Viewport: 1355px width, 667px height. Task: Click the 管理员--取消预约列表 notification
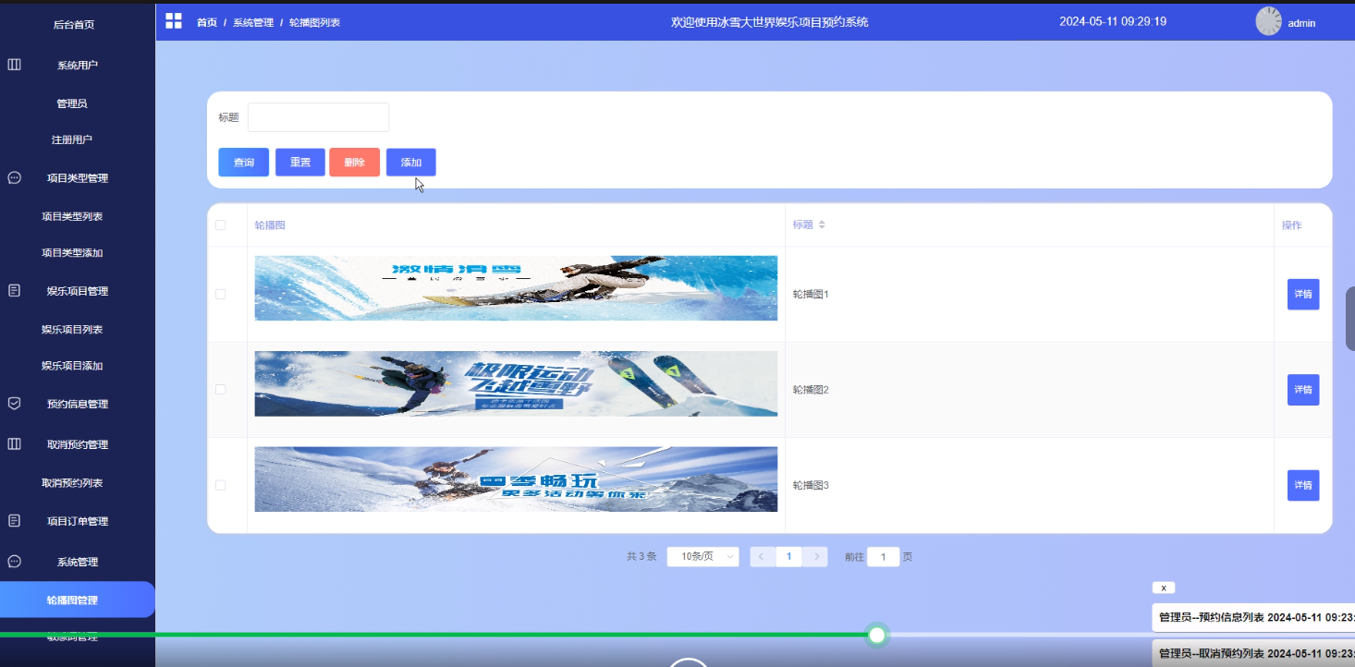[x=1253, y=652]
